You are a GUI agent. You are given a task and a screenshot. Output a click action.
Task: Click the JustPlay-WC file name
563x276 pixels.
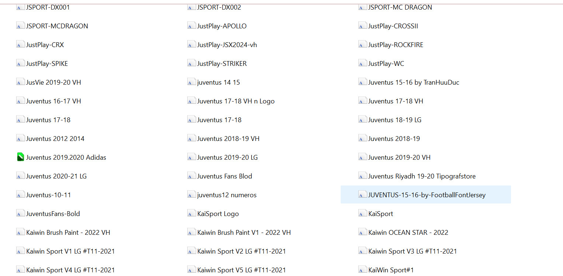(x=386, y=64)
